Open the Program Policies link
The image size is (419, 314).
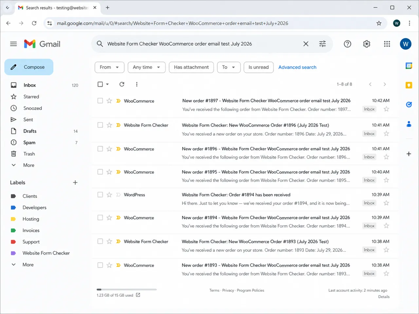pyautogui.click(x=250, y=290)
